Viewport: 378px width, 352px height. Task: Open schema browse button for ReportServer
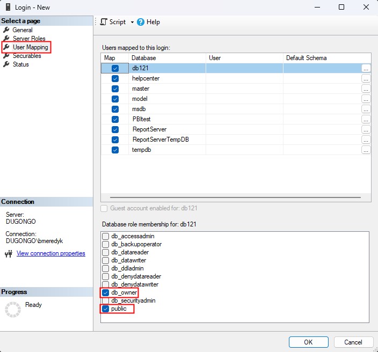pos(366,130)
